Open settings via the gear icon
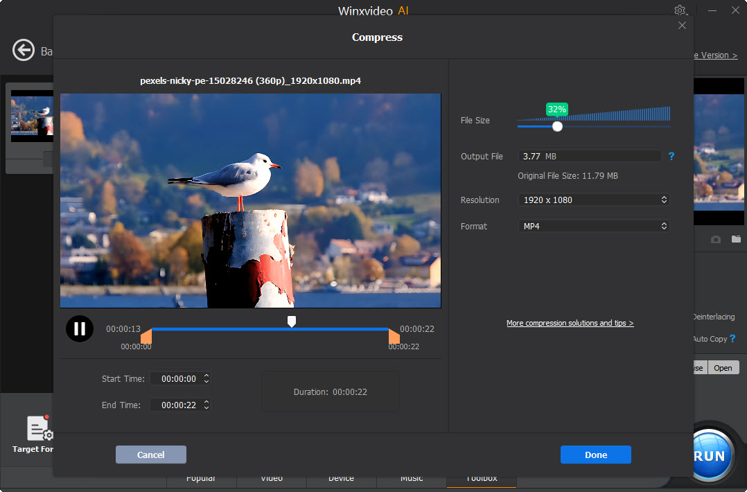The width and height of the screenshot is (747, 492). 680,10
